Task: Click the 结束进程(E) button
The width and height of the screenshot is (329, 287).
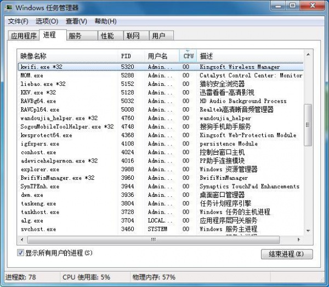Action: click(x=287, y=254)
